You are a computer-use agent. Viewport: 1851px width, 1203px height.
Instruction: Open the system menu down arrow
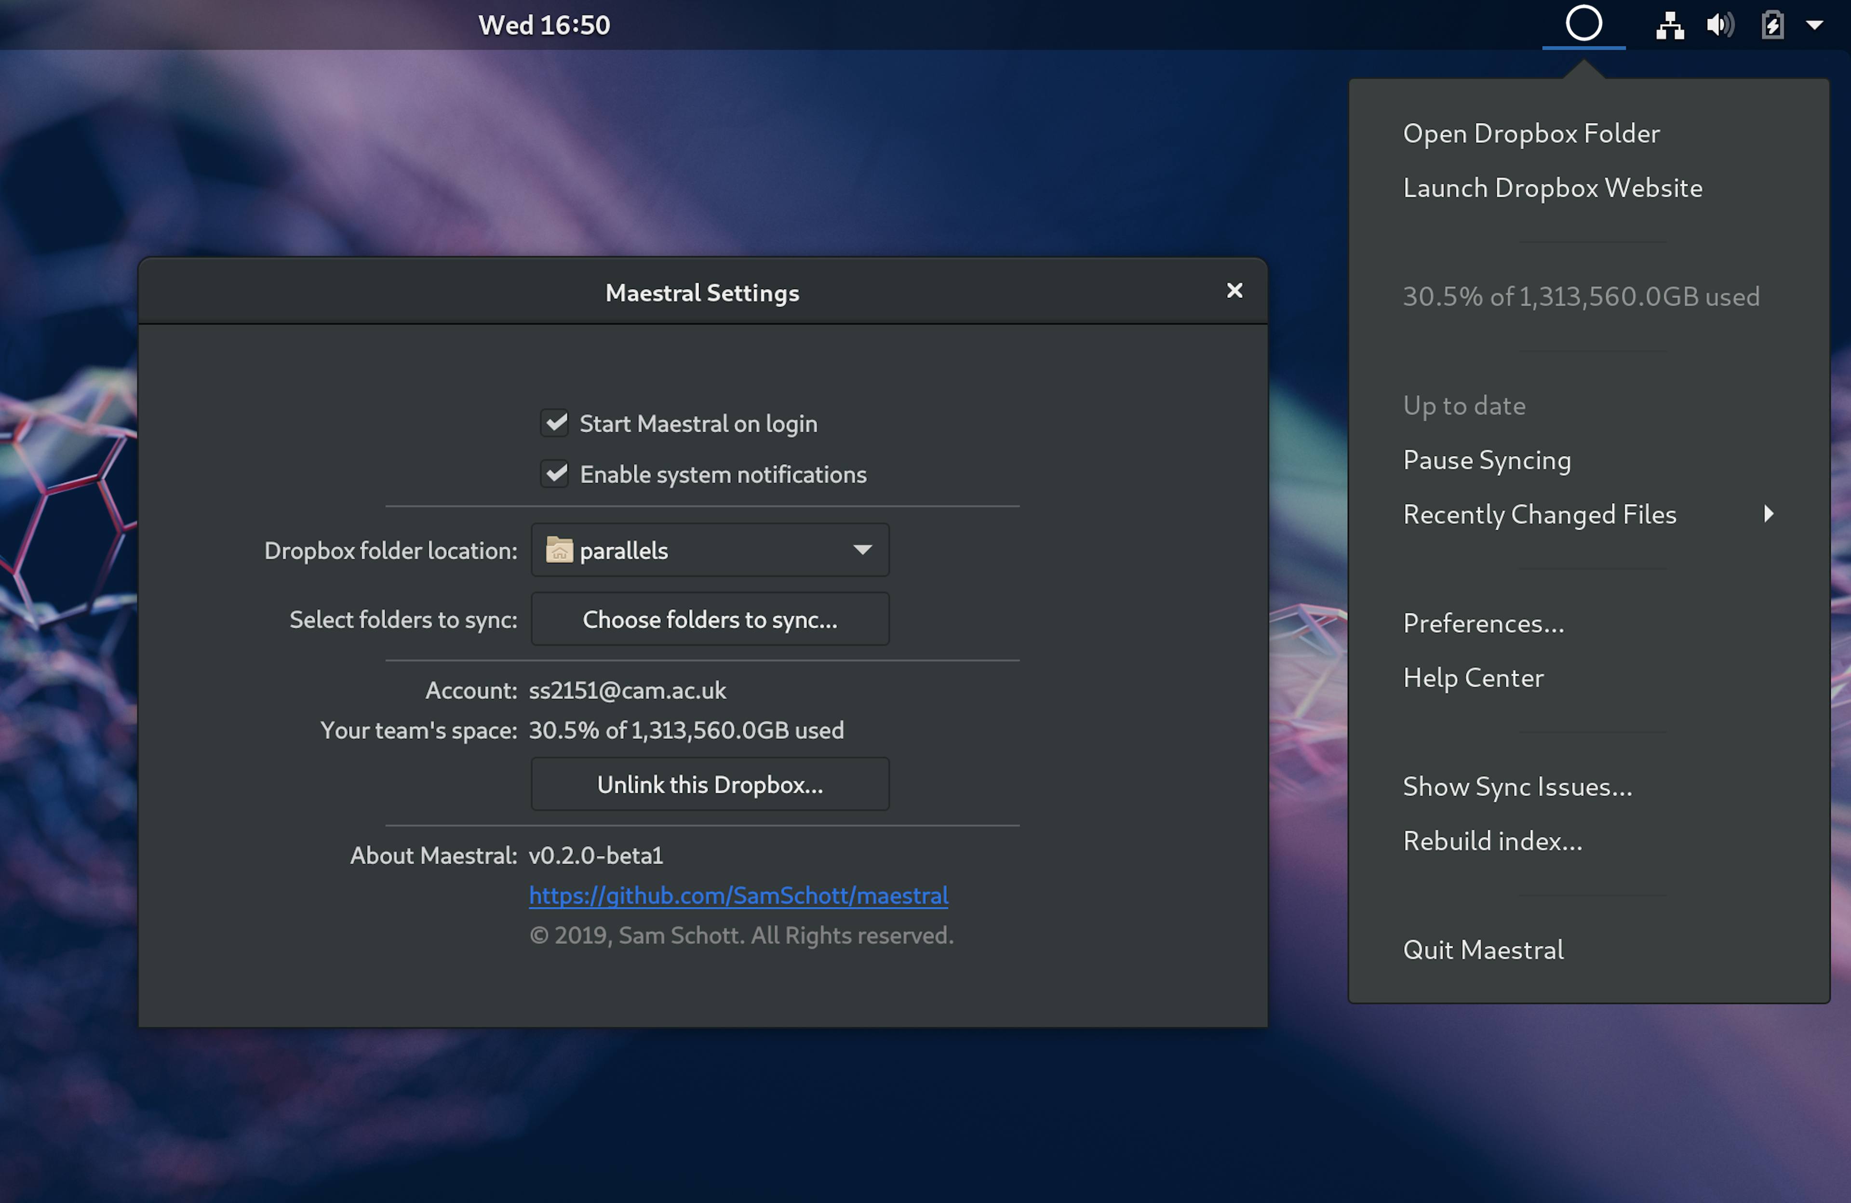[x=1814, y=25]
